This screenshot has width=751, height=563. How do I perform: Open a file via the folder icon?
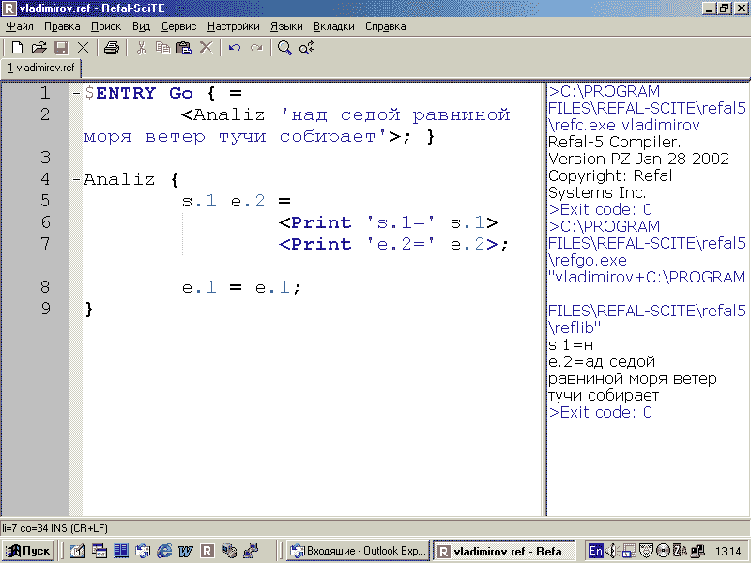(x=38, y=48)
